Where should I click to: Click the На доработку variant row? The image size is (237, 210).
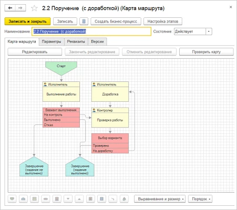click(110, 151)
